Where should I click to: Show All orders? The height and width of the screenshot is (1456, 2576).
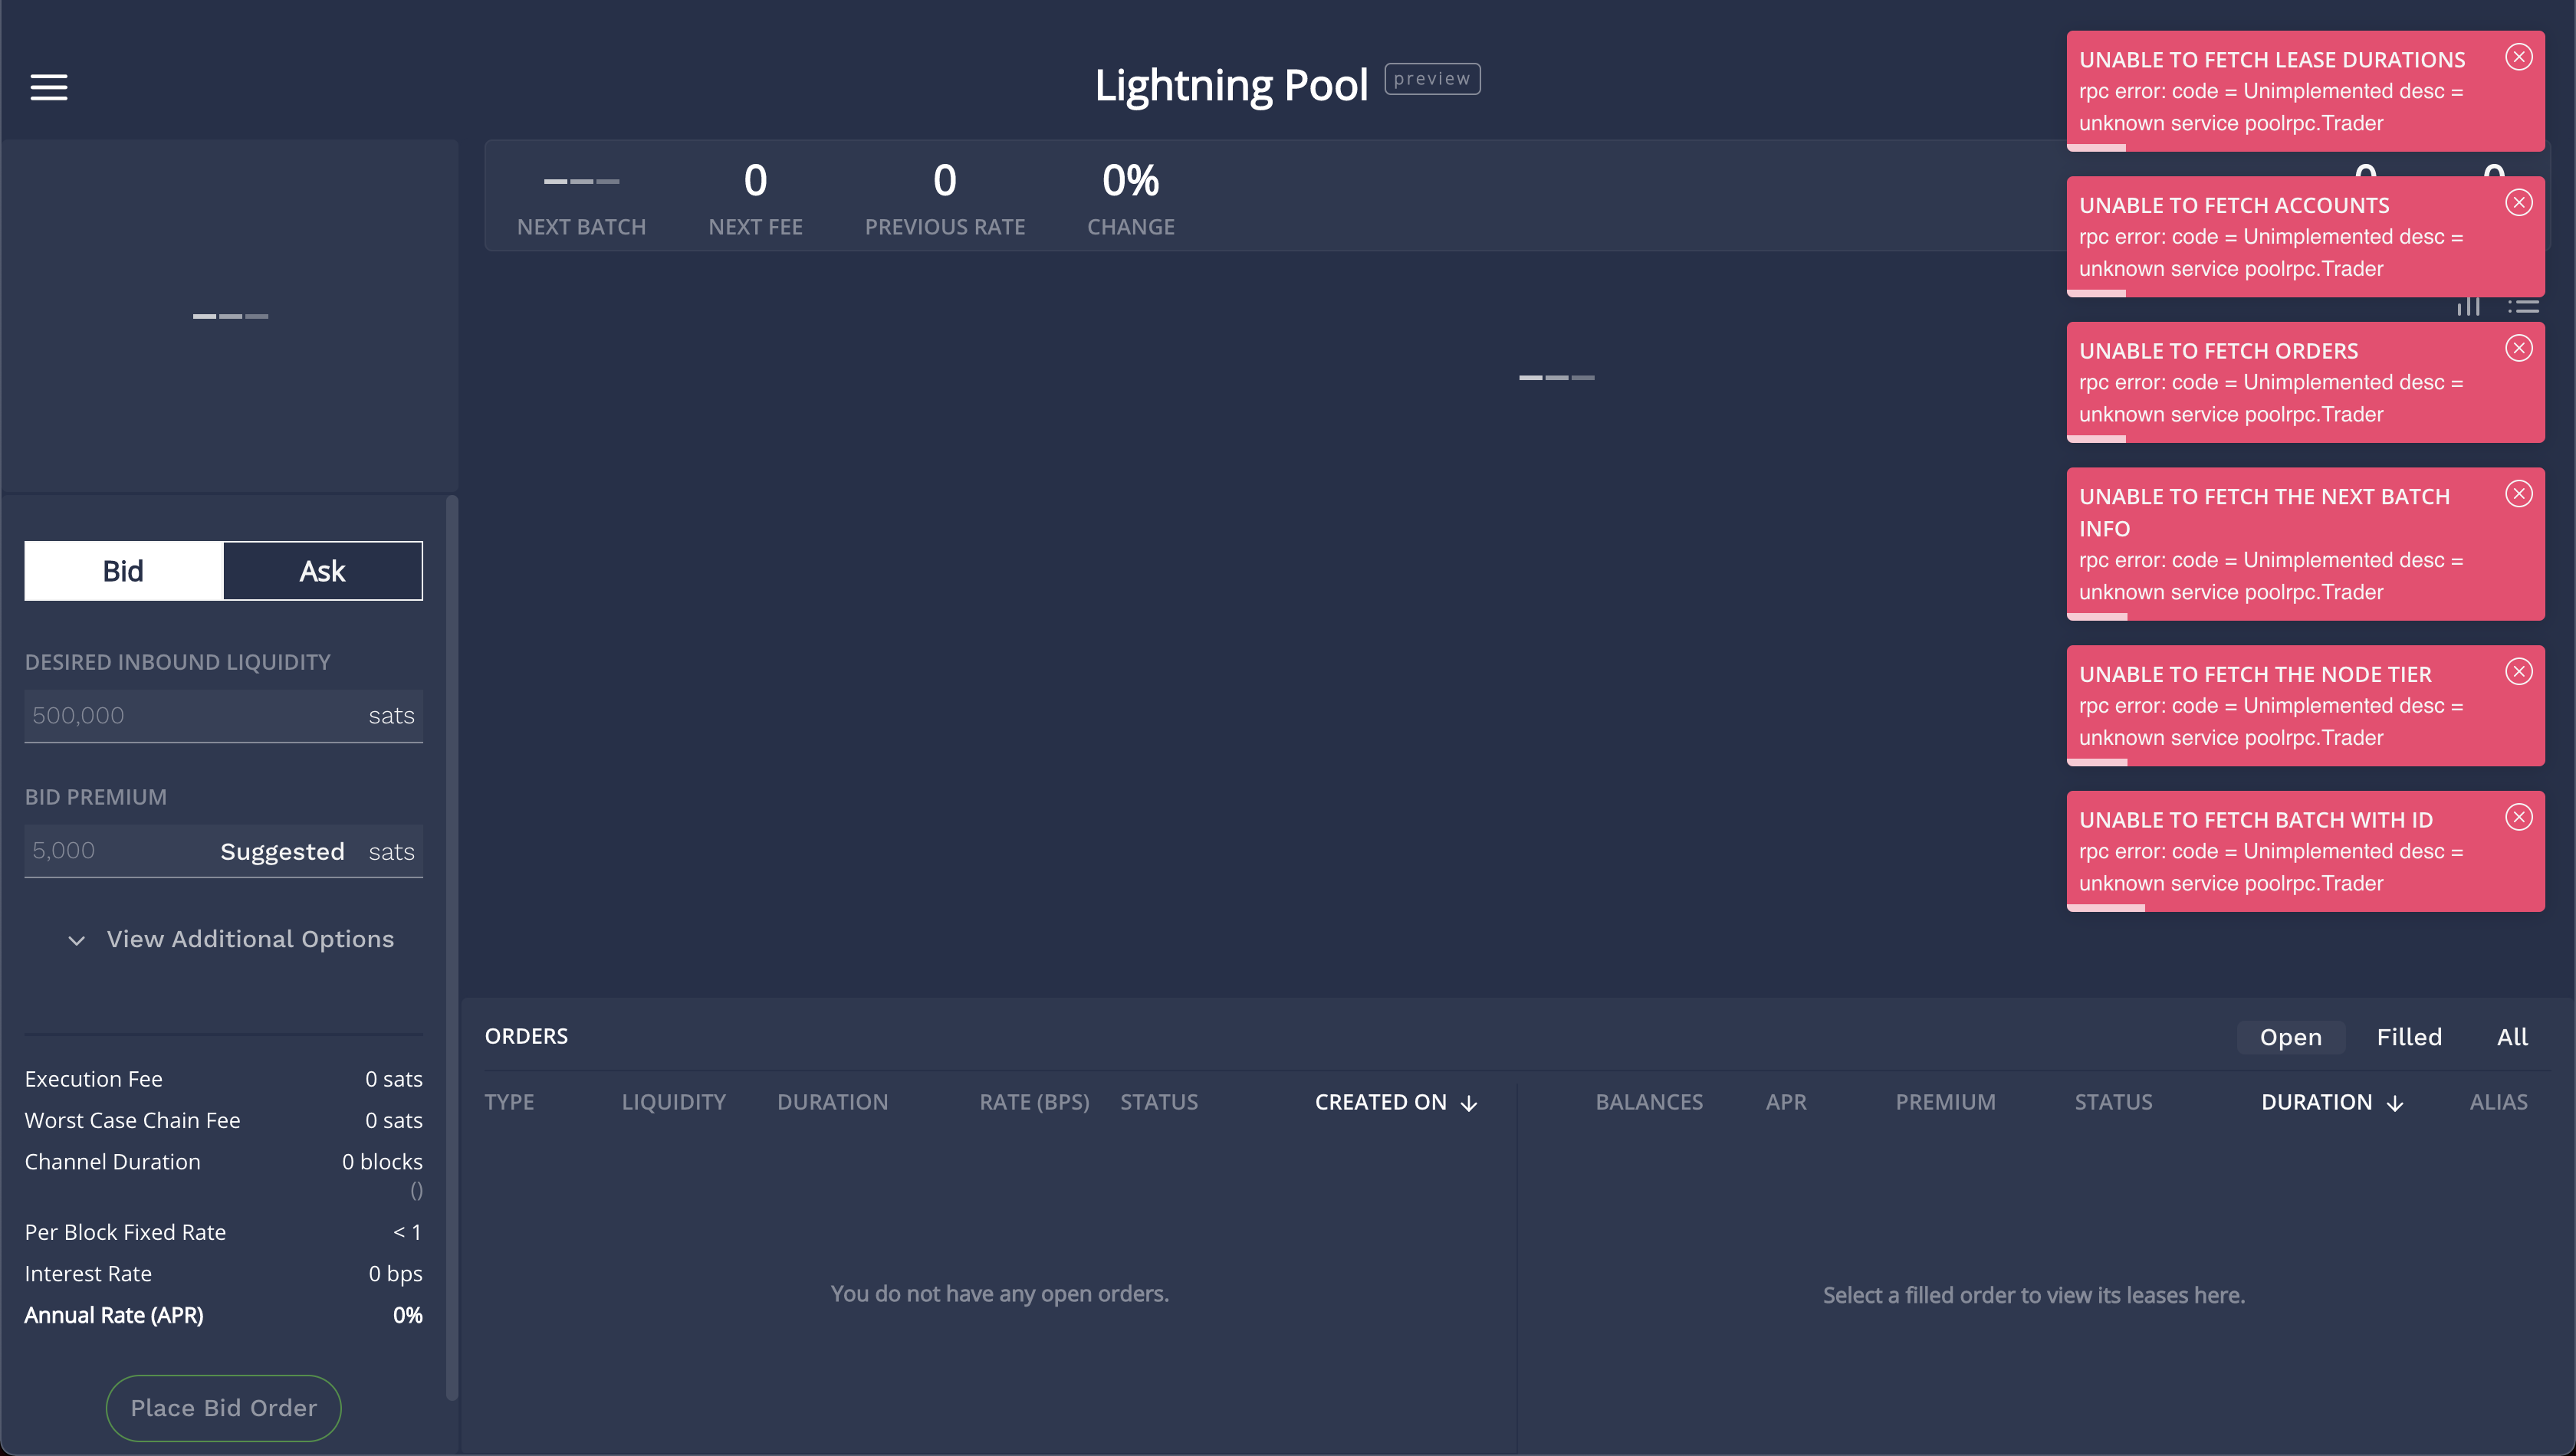point(2513,1037)
